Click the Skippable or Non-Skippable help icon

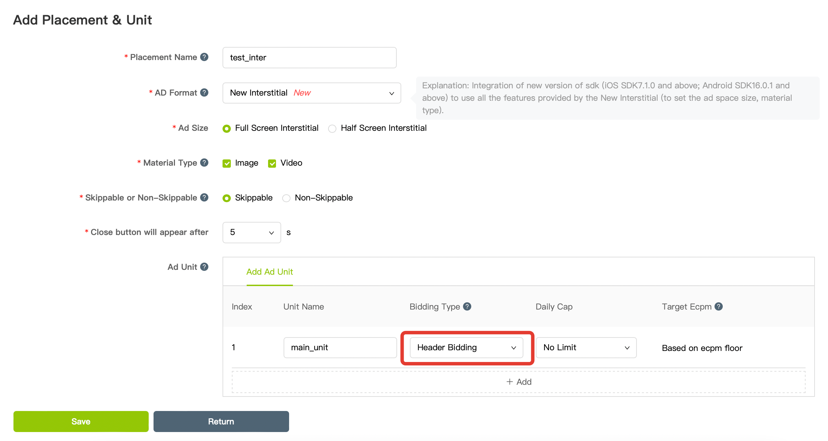[x=204, y=197]
